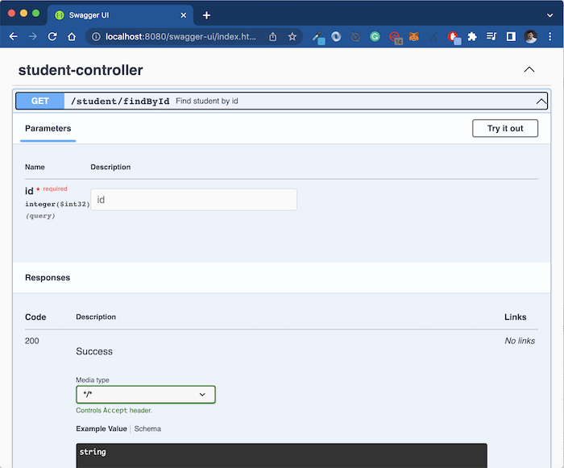
Task: Click the address bar URL
Action: pos(180,37)
